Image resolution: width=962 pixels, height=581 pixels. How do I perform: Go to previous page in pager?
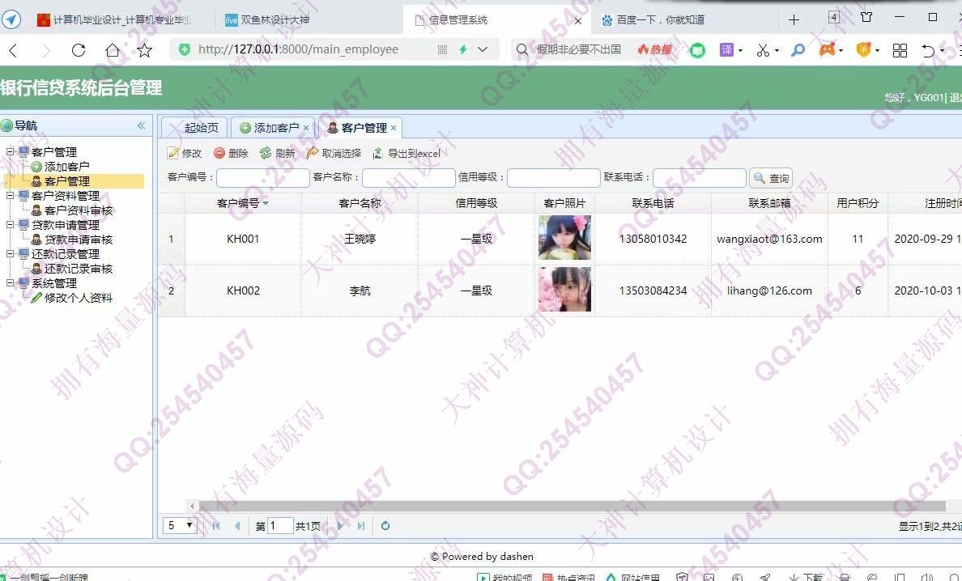click(237, 526)
